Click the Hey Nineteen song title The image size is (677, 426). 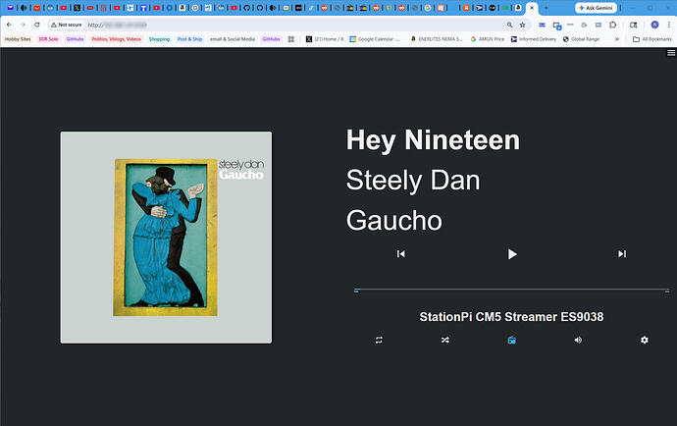pos(433,140)
